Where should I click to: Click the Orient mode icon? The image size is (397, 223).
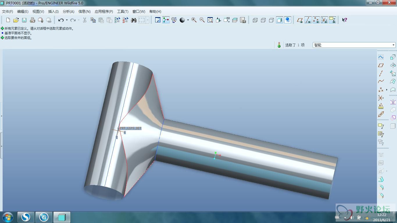pyautogui.click(x=174, y=20)
